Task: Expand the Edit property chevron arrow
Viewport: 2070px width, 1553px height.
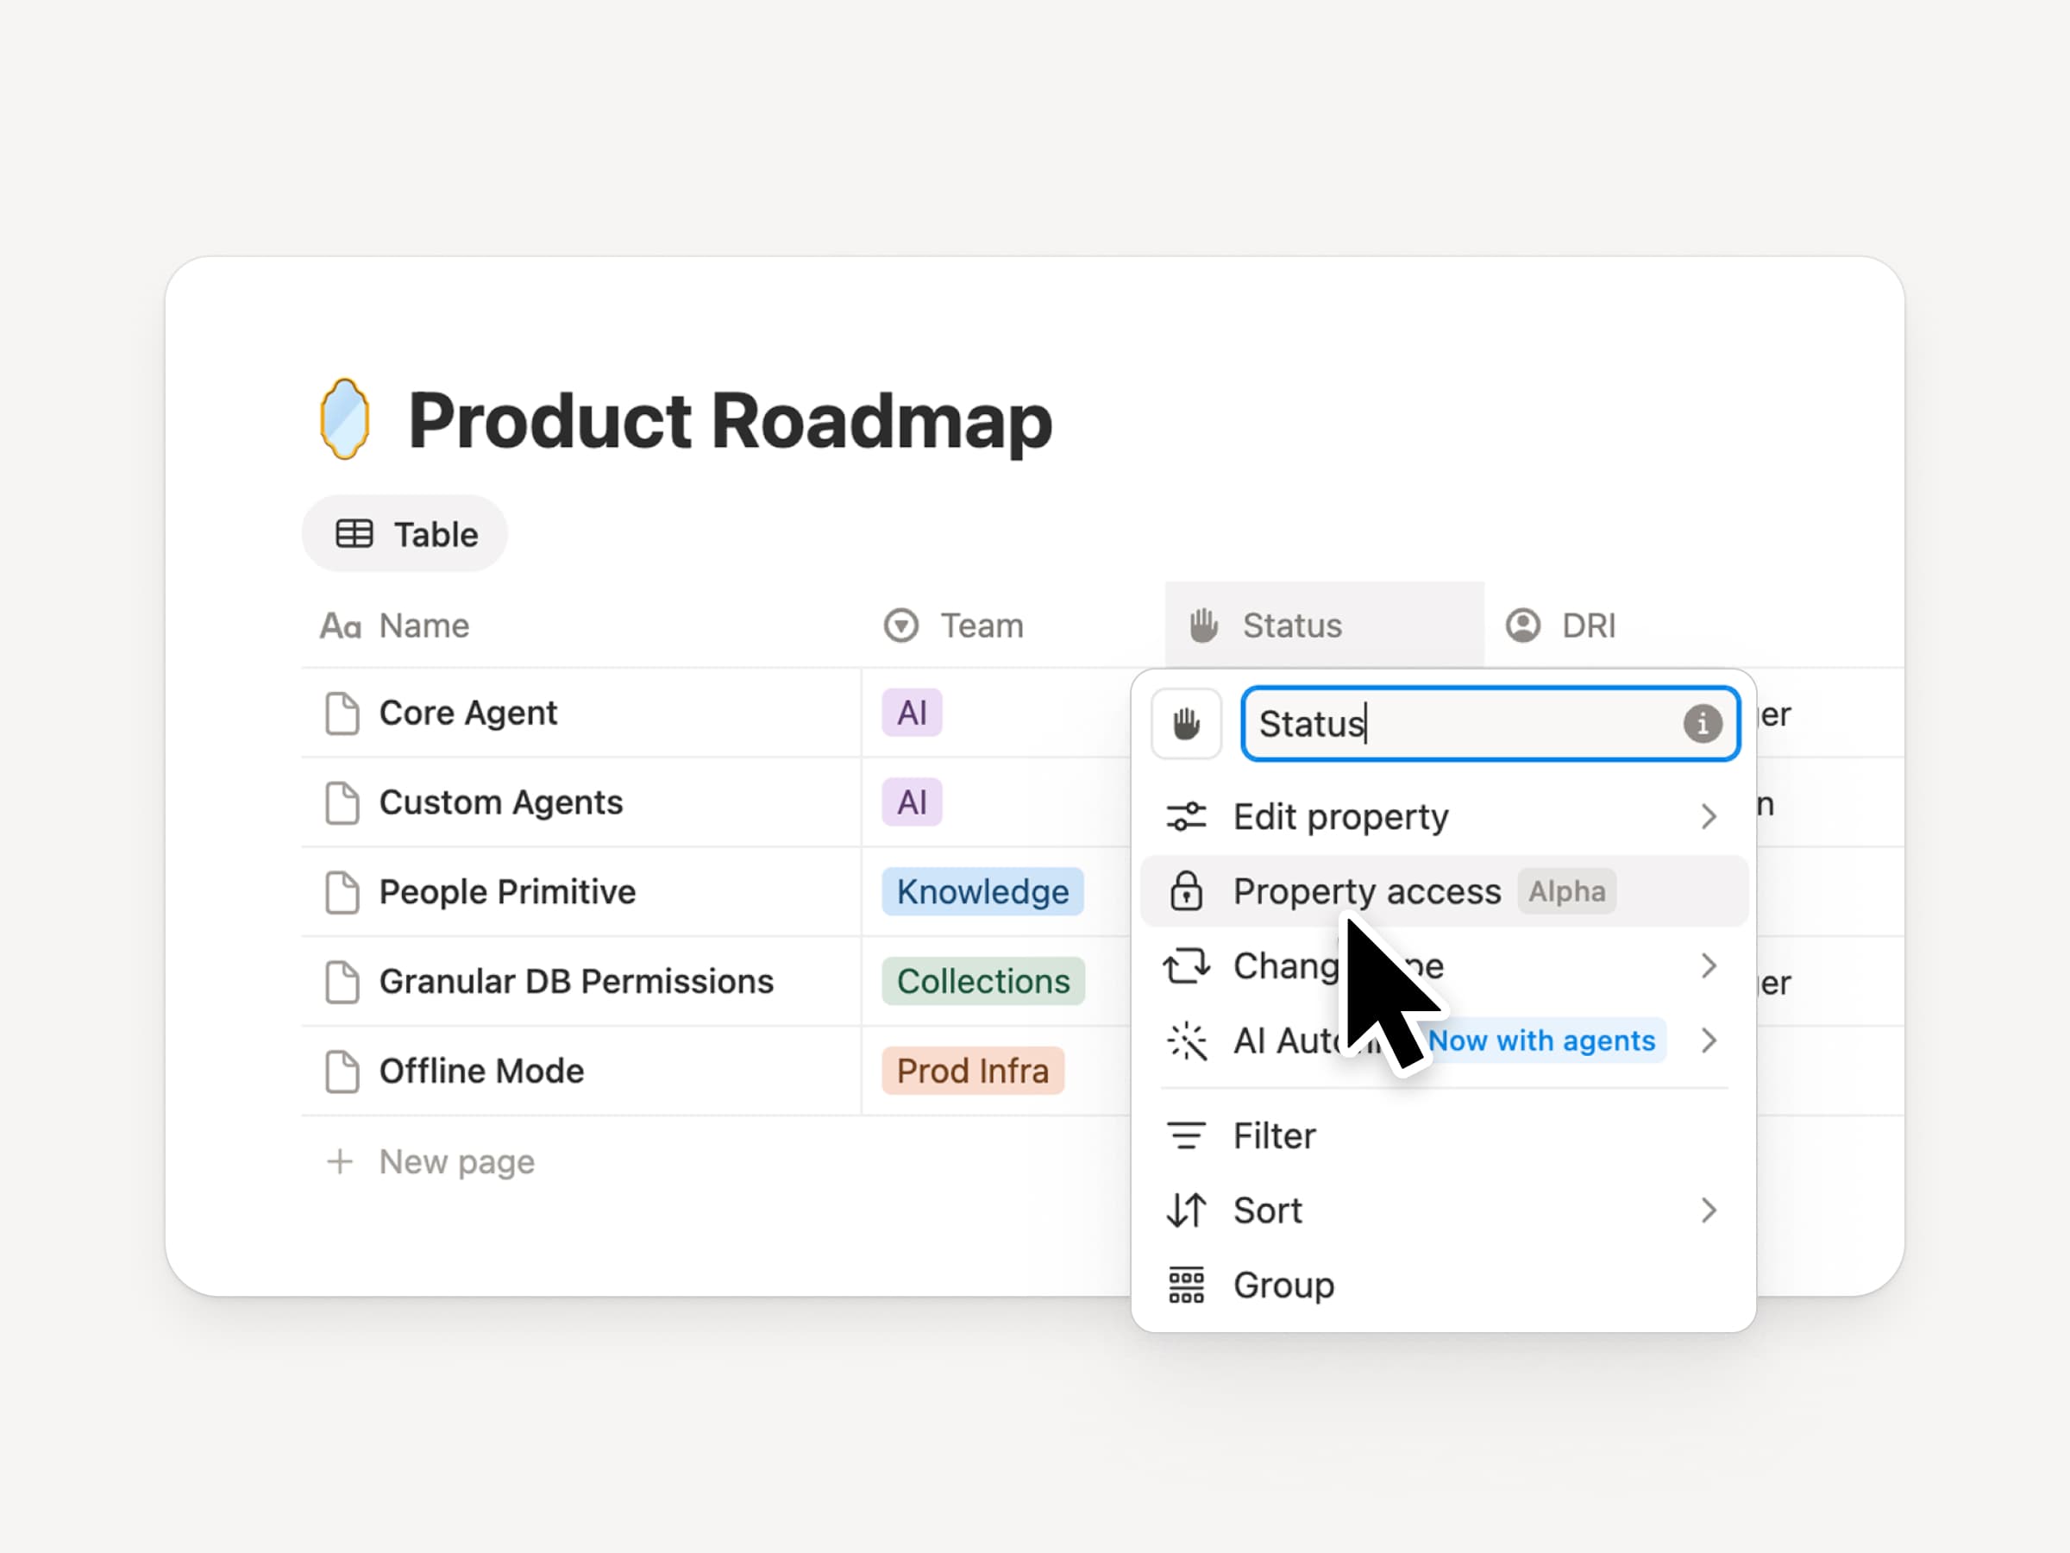Action: (1709, 817)
